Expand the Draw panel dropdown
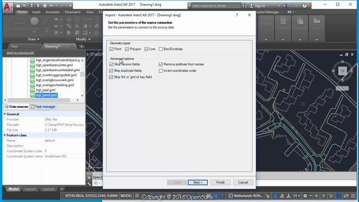The width and height of the screenshot is (359, 202). [34, 39]
